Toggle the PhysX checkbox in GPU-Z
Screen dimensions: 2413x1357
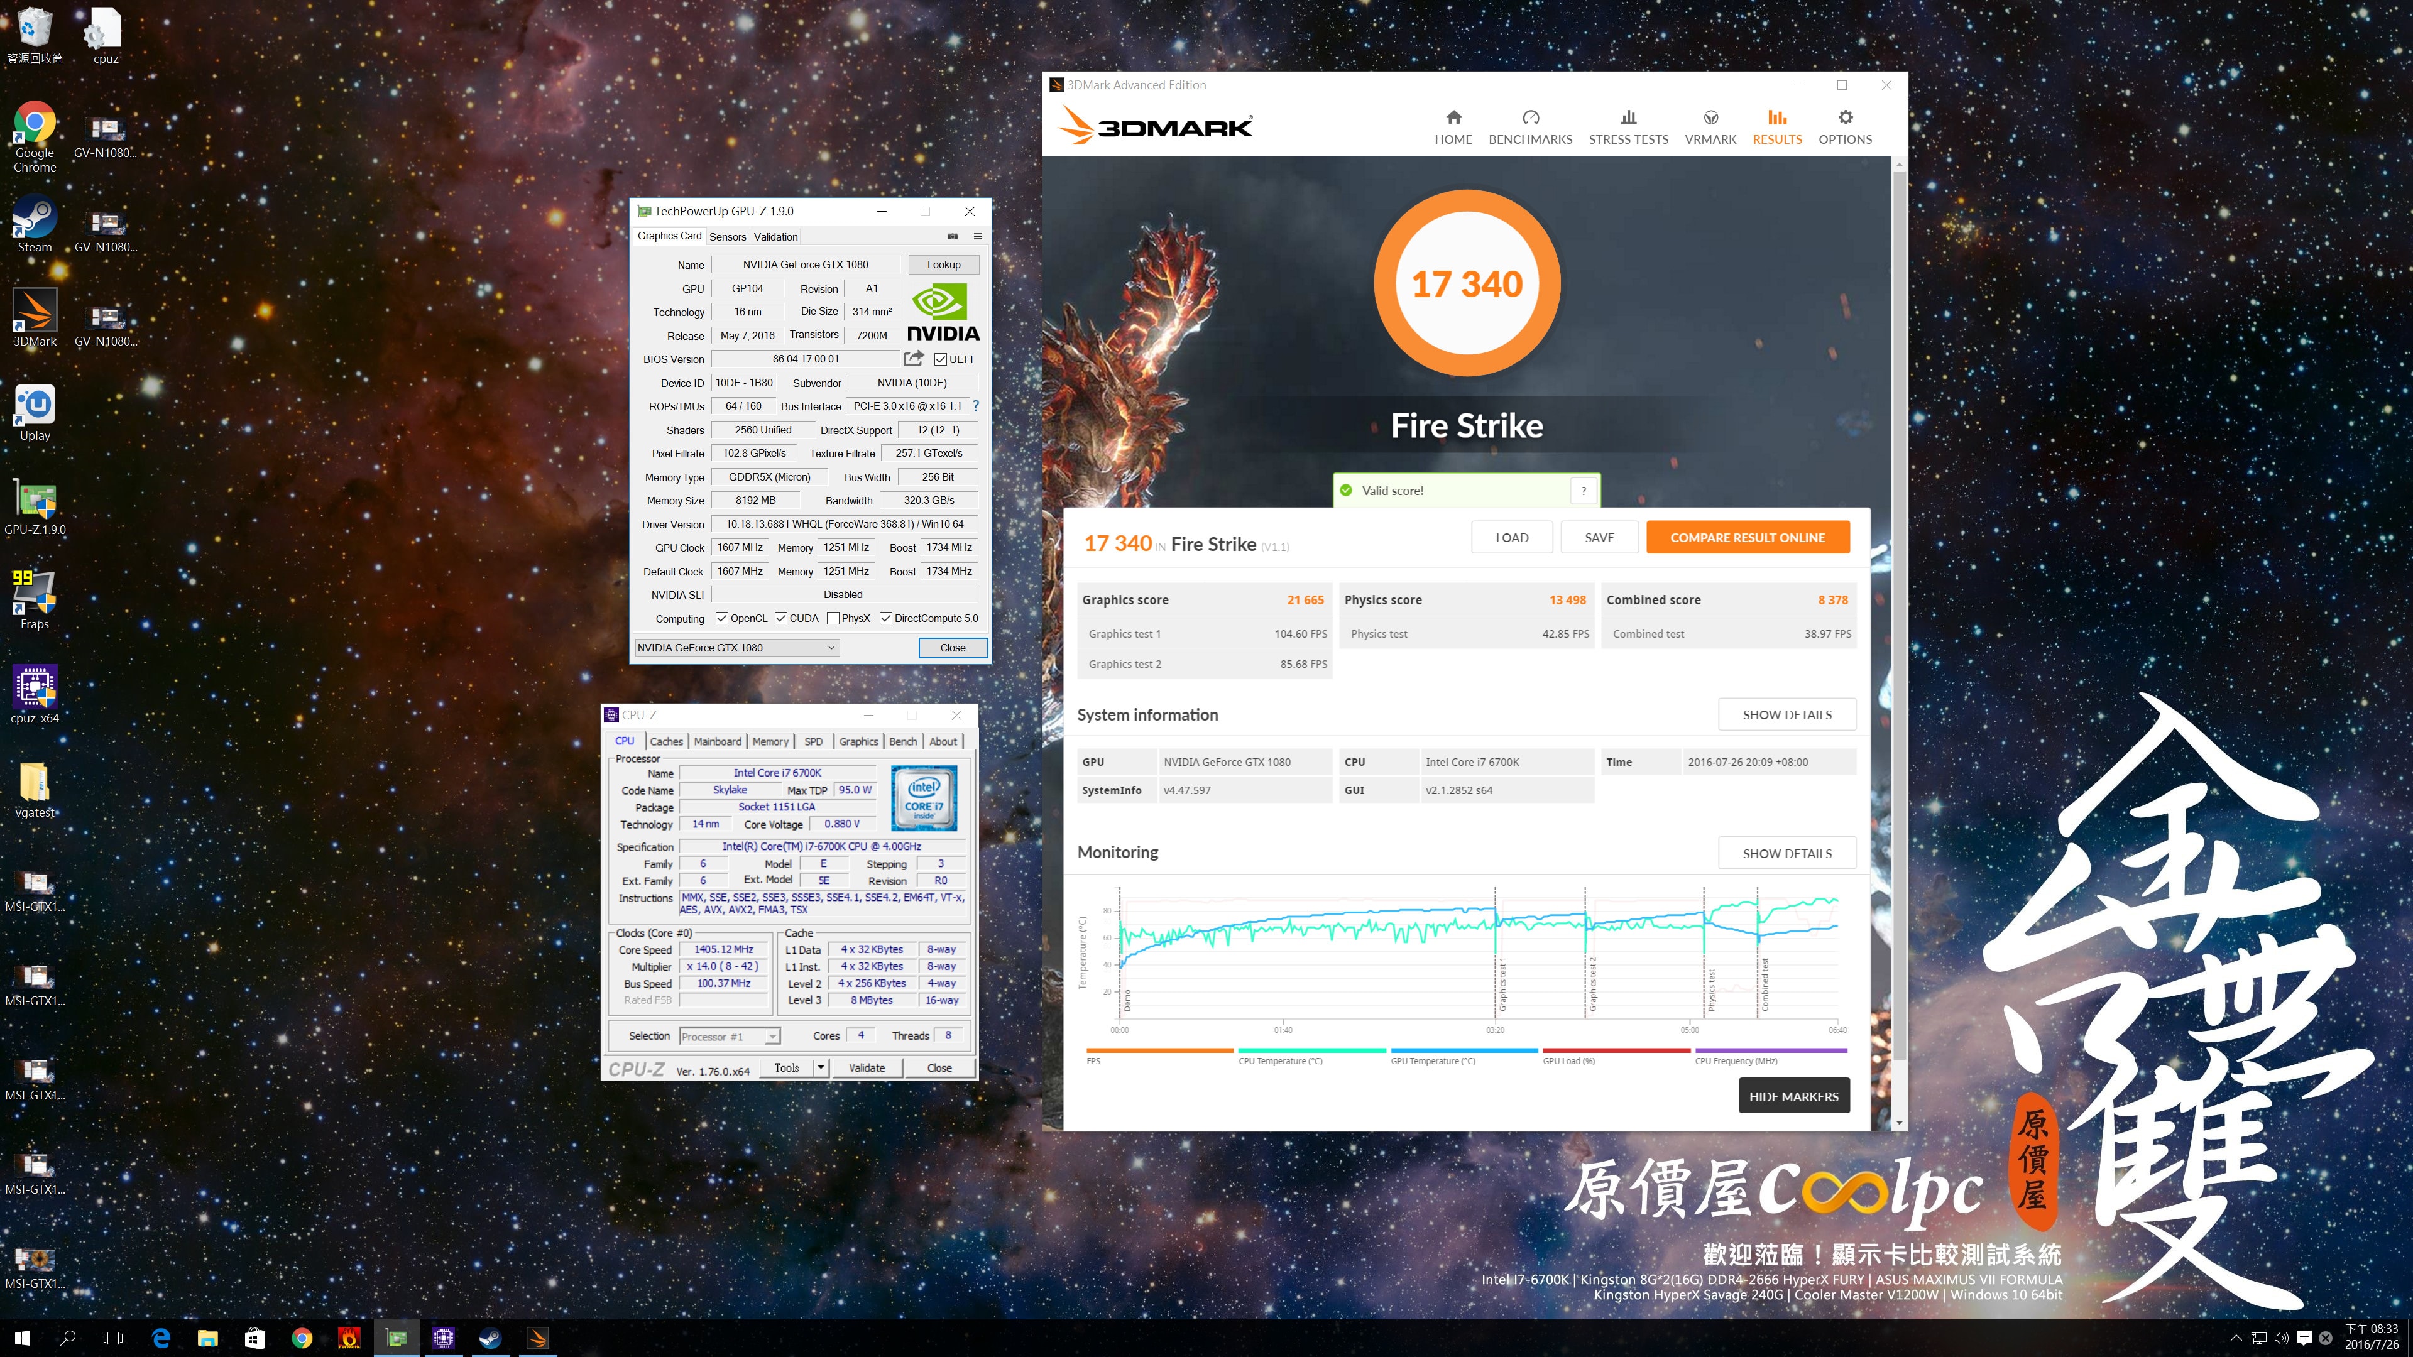(833, 618)
